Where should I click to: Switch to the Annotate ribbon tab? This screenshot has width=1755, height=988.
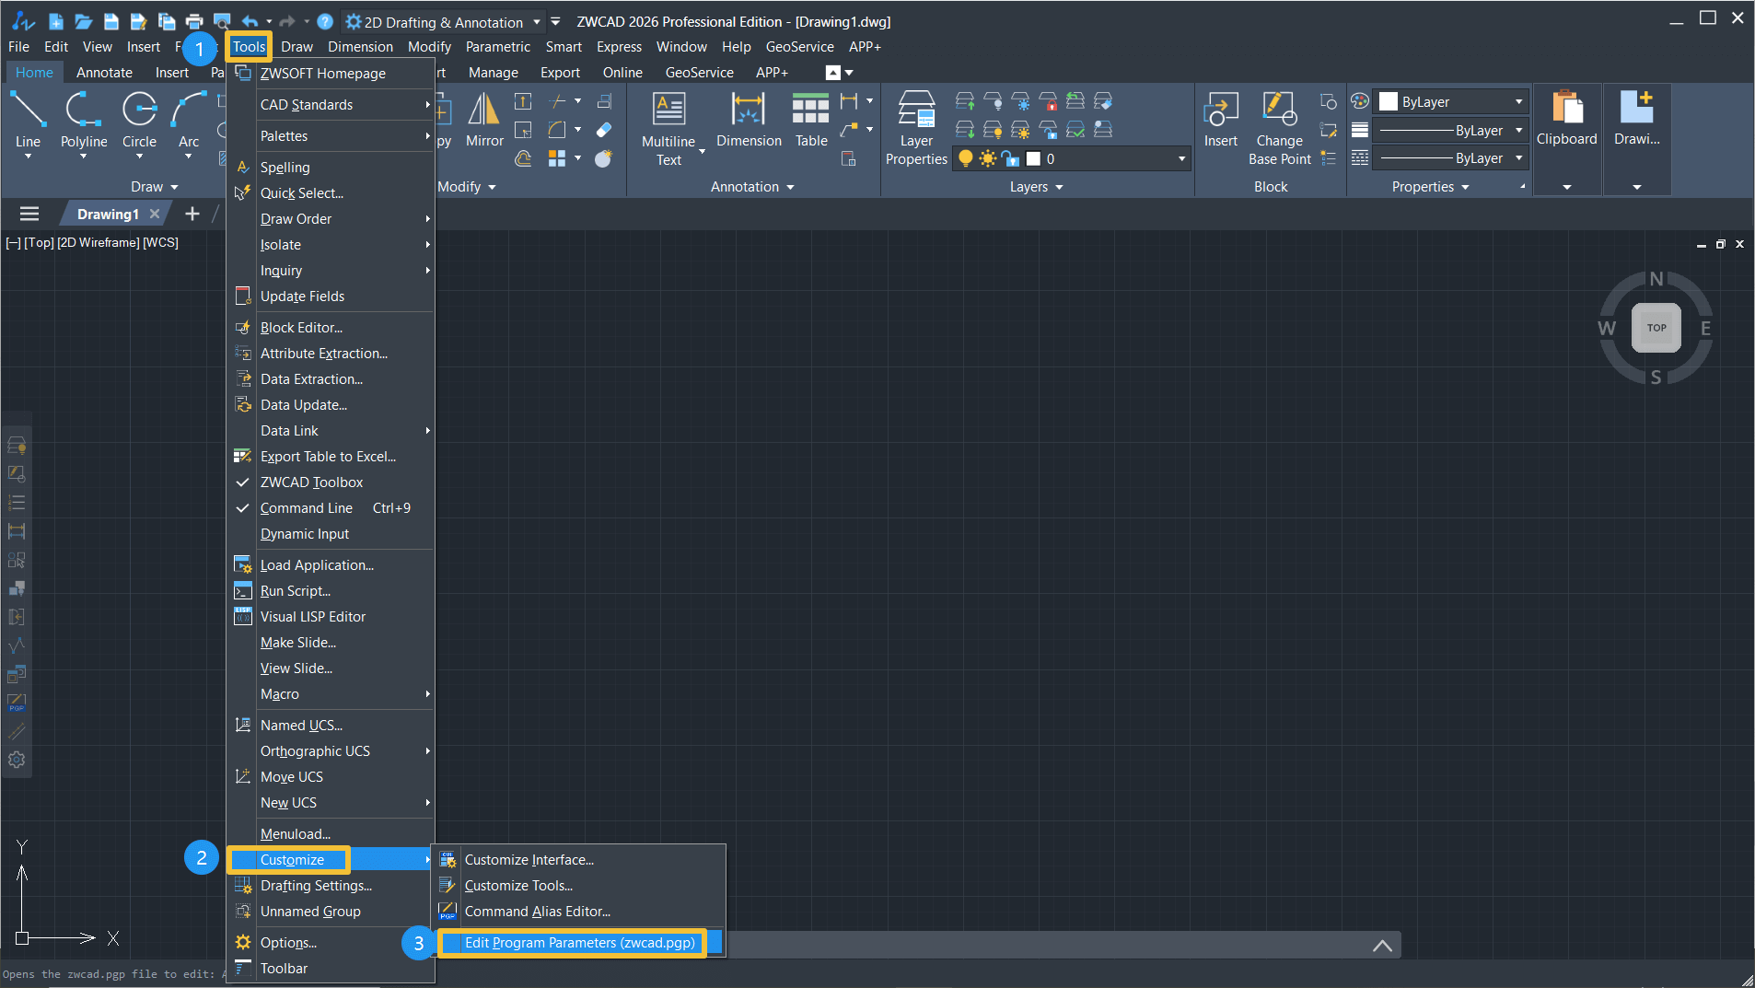pos(104,73)
